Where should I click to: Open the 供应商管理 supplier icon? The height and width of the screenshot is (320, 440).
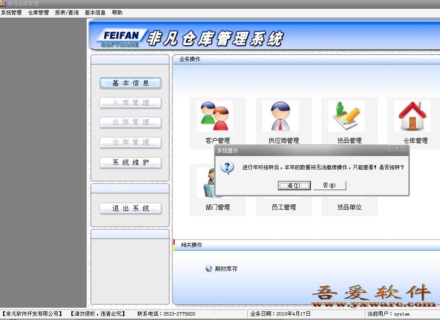tap(281, 116)
